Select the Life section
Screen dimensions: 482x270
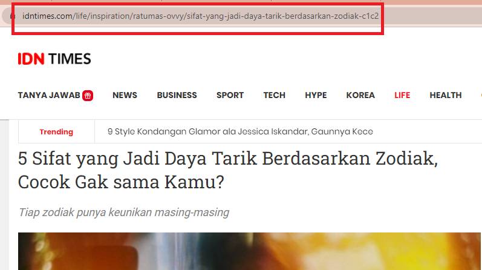point(402,95)
